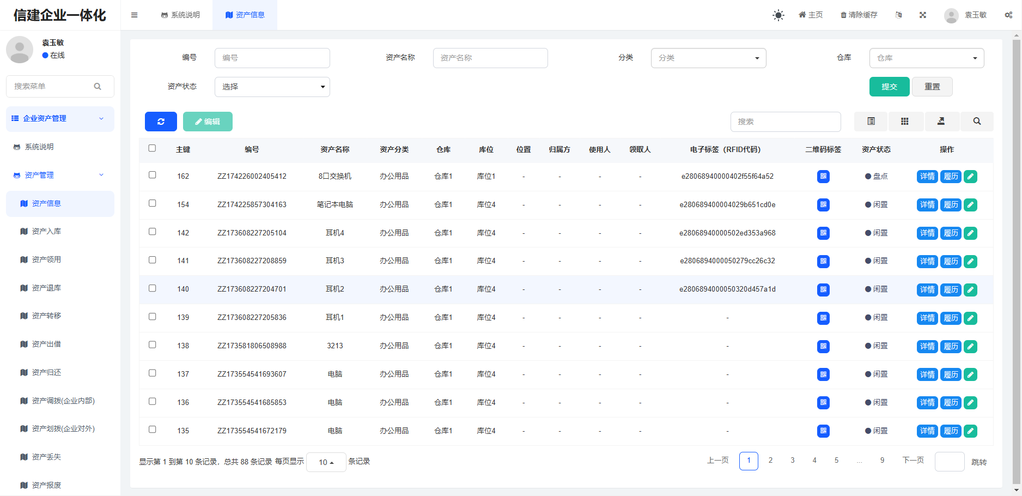Open QR code label for row 135
Screen dimensions: 1022x496
point(823,431)
